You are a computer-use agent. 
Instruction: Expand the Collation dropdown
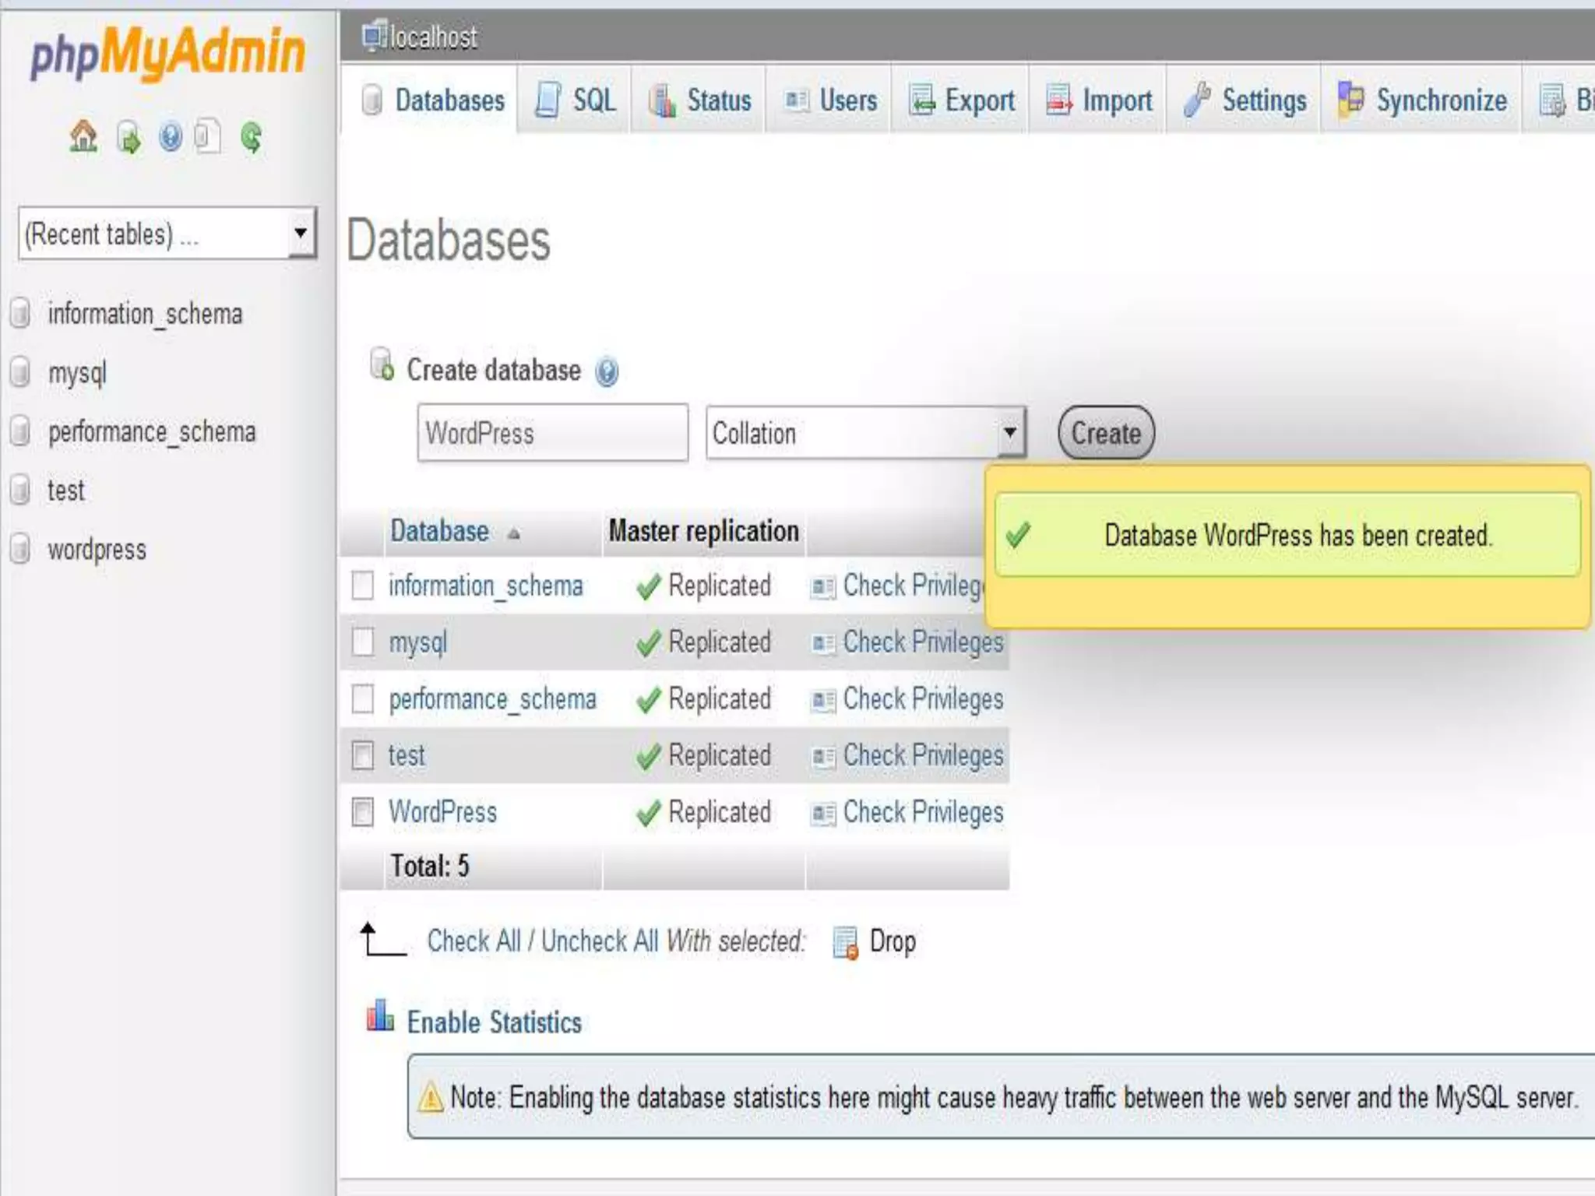pyautogui.click(x=1009, y=432)
